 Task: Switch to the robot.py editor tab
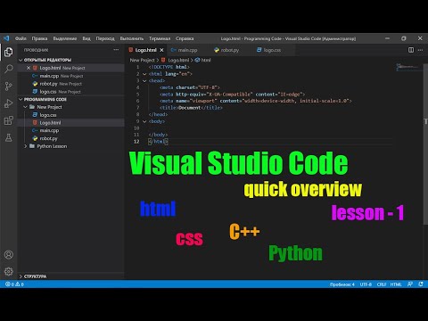click(229, 50)
